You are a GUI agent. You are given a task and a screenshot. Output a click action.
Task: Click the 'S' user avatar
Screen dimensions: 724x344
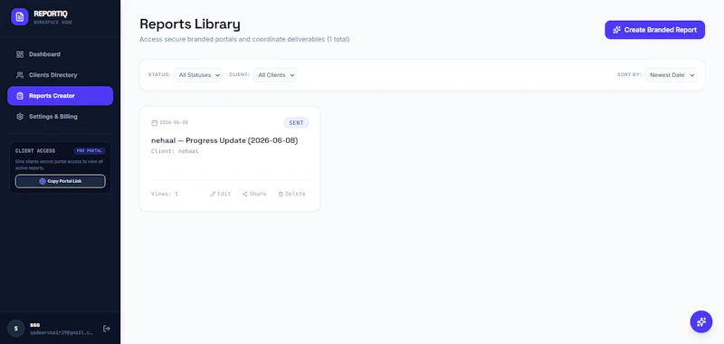15,329
